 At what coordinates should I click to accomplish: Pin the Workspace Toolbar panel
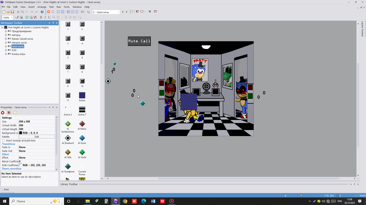click(53, 23)
